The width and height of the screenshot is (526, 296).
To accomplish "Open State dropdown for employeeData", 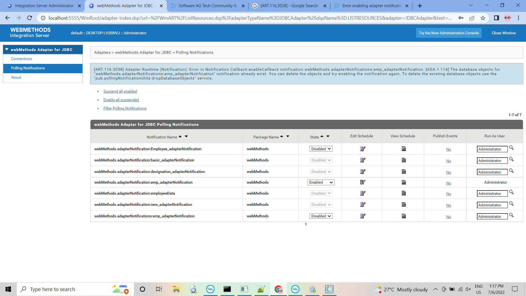I will pos(321,193).
